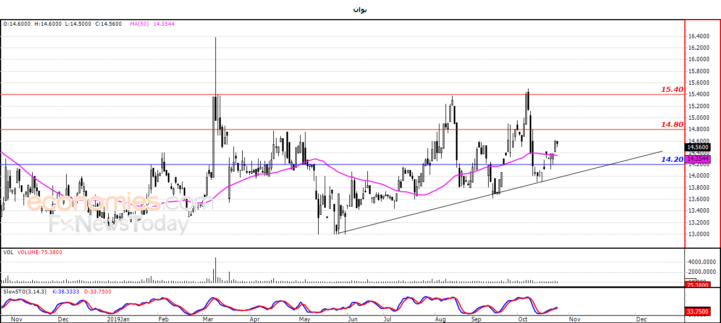Click the "C:14.5600" close value
The height and width of the screenshot is (323, 721).
tap(108, 24)
